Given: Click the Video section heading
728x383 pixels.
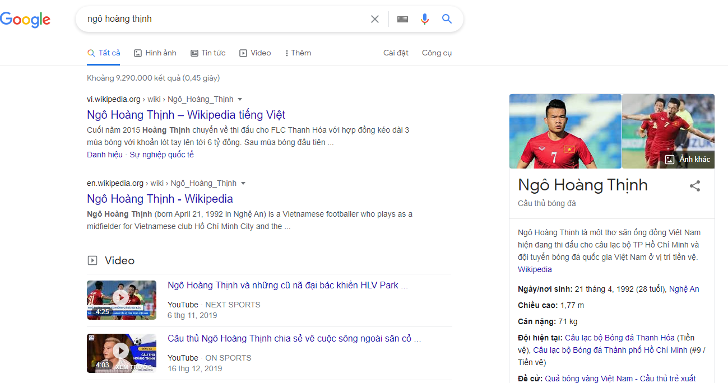Looking at the screenshot, I should pos(119,260).
